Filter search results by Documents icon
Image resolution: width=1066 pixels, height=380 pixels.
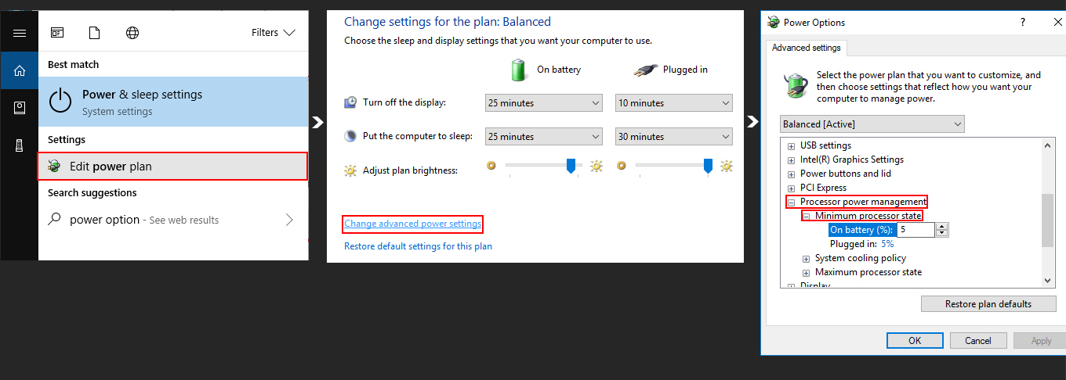pyautogui.click(x=95, y=33)
